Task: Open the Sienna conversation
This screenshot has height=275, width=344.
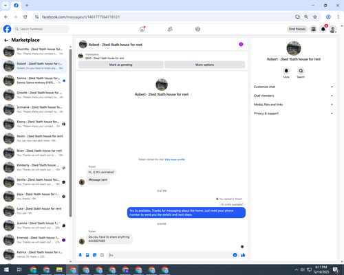Action: 34,80
